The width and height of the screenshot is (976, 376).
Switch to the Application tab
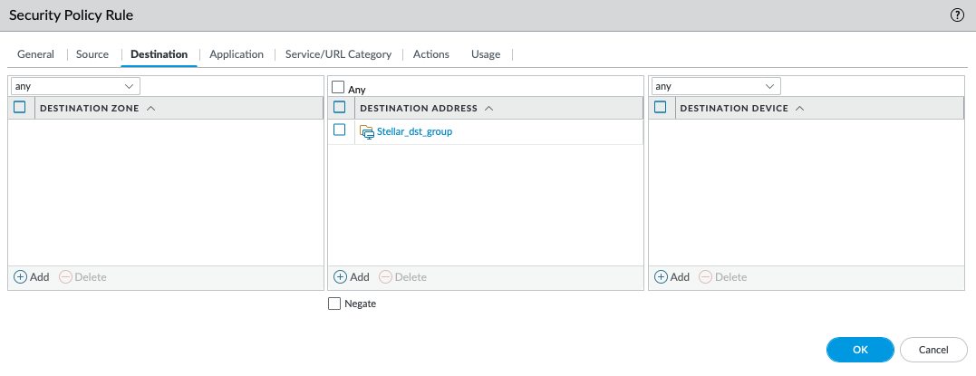click(236, 54)
